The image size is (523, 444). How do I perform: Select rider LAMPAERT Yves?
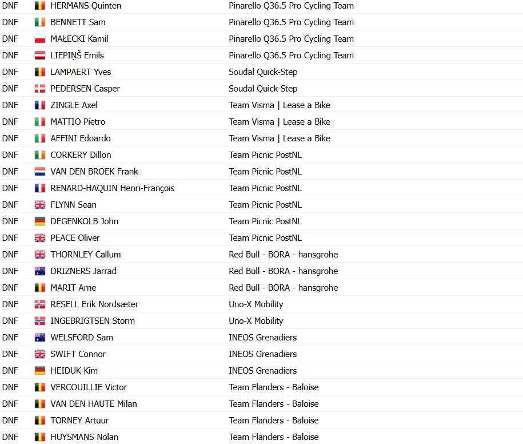(81, 72)
